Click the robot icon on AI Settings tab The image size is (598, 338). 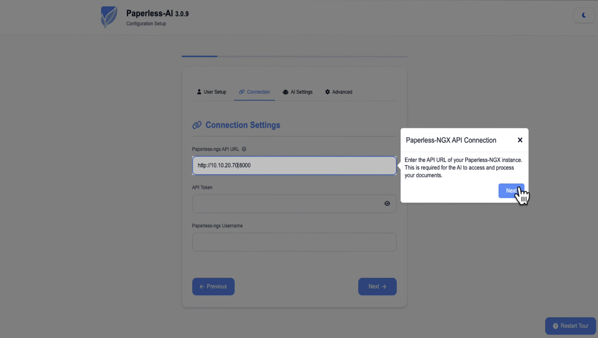coord(285,92)
